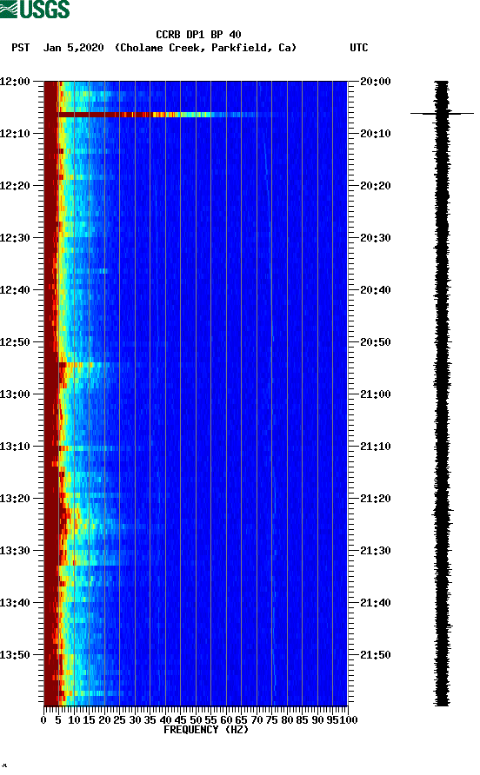Image resolution: width=480 pixels, height=775 pixels.
Task: Click the 20:10 UTC time label
Action: pos(376,134)
